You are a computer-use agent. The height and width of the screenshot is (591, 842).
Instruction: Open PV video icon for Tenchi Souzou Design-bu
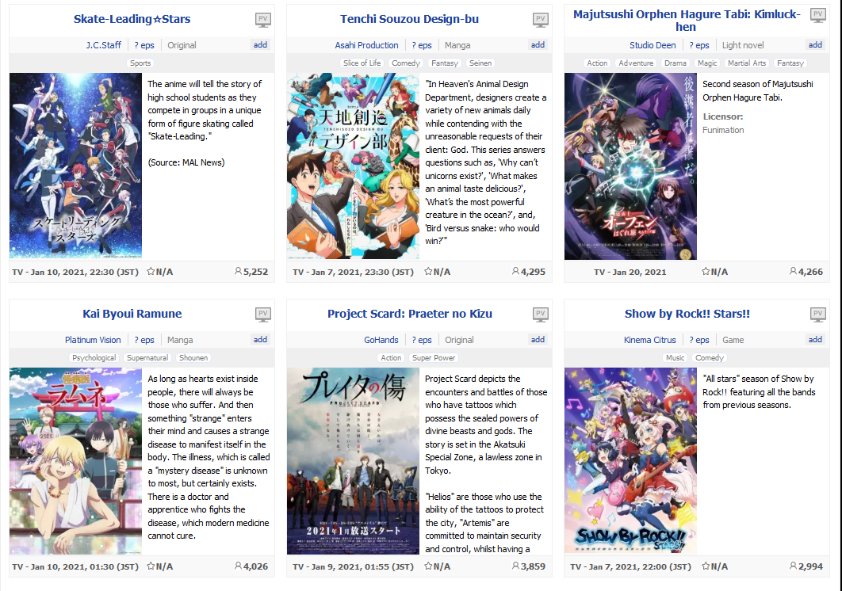pyautogui.click(x=541, y=21)
